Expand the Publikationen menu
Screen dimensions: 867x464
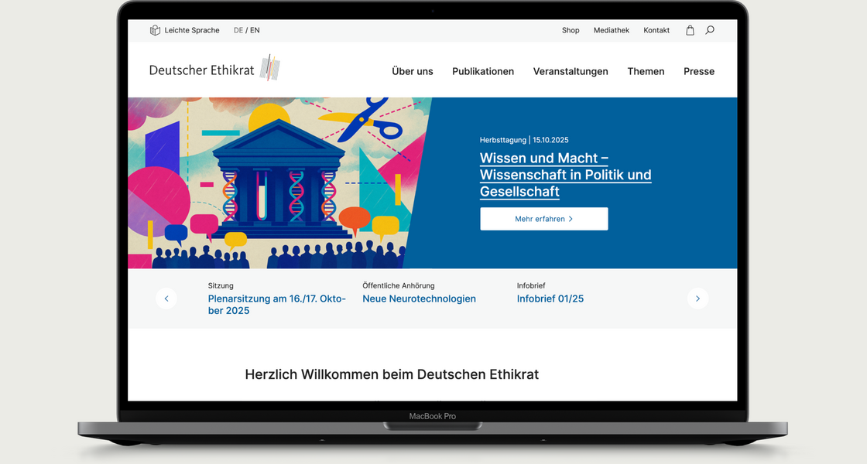pos(483,71)
